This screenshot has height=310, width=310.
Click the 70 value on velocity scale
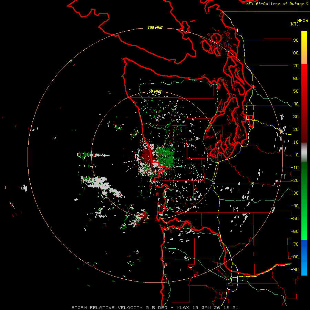(296, 66)
